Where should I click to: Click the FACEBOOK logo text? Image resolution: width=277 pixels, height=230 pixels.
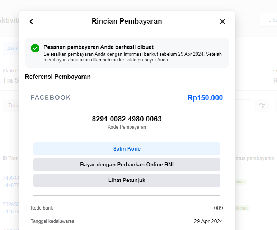click(51, 97)
